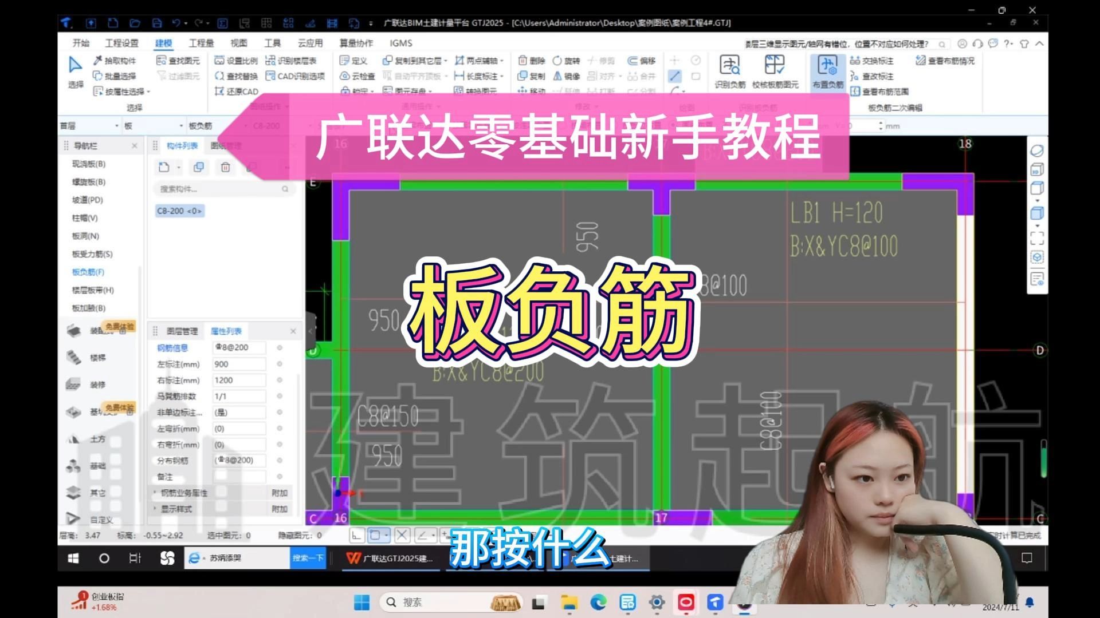
Task: Click in the 搜索构件 search field
Action: tap(223, 189)
